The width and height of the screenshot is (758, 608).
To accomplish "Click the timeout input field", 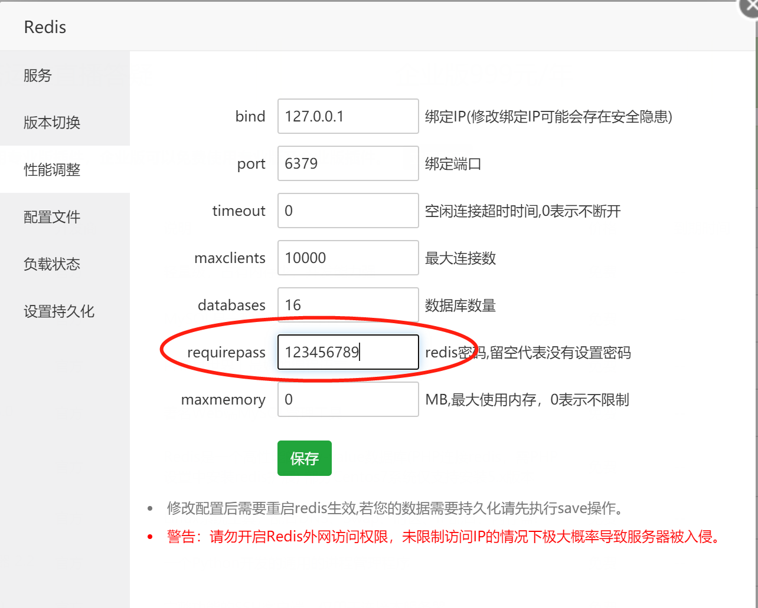I will 348,211.
